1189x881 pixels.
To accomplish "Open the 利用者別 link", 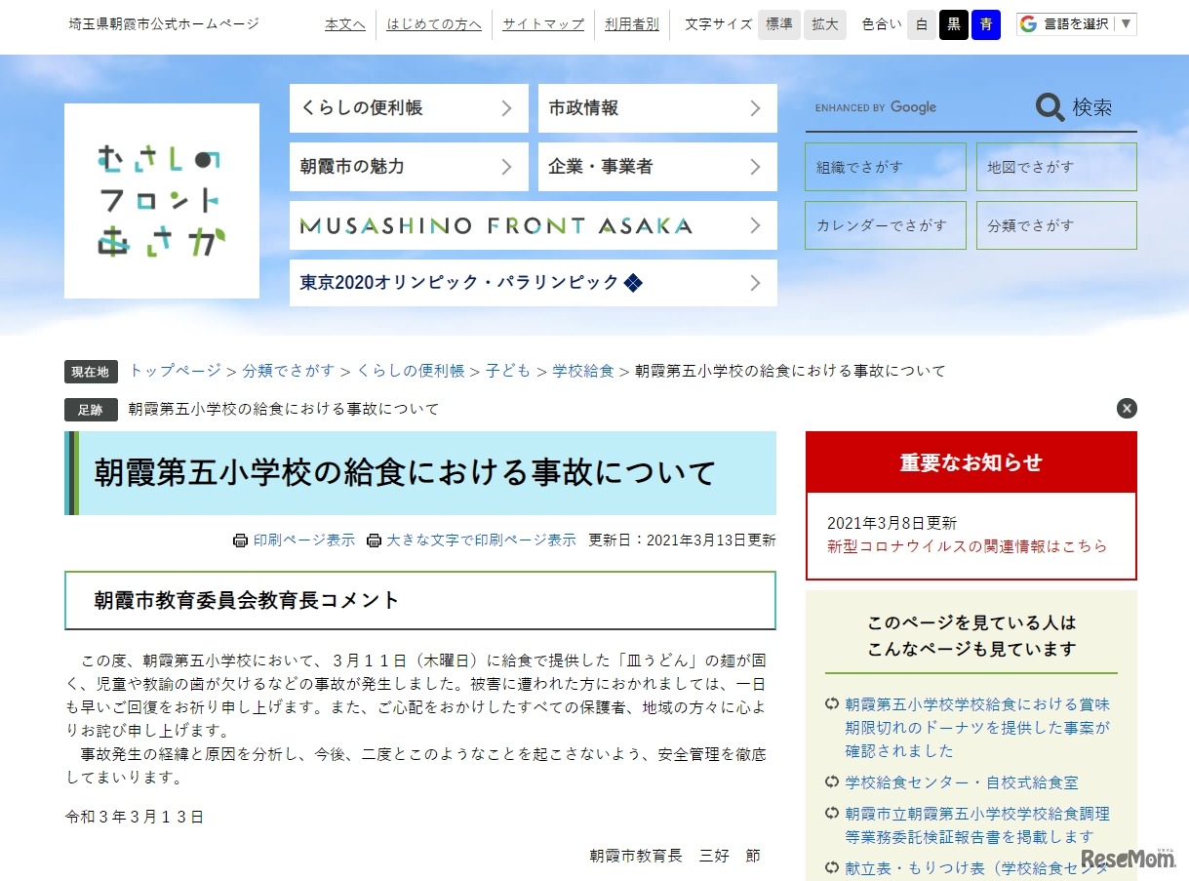I will (x=632, y=24).
